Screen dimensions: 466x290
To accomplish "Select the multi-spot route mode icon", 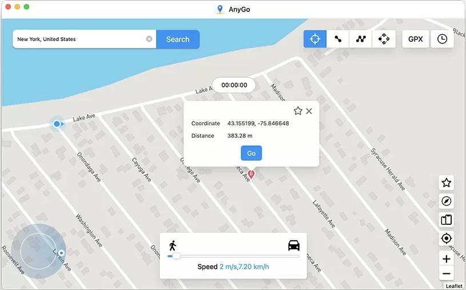I will pyautogui.click(x=361, y=39).
